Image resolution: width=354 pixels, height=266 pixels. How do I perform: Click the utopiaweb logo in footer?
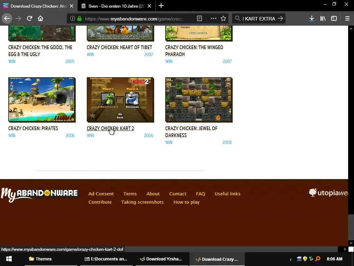pyautogui.click(x=328, y=193)
